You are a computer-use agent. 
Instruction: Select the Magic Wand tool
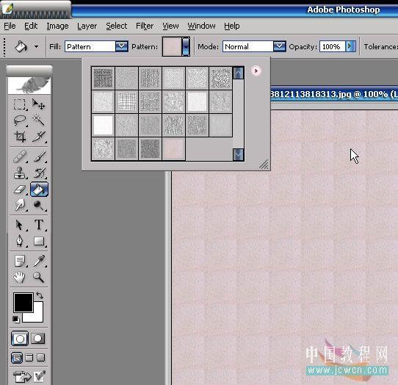(x=39, y=120)
